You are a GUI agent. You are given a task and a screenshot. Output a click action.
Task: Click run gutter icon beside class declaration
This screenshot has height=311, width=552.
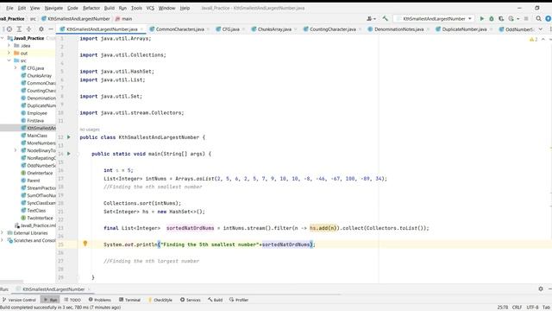[69, 137]
